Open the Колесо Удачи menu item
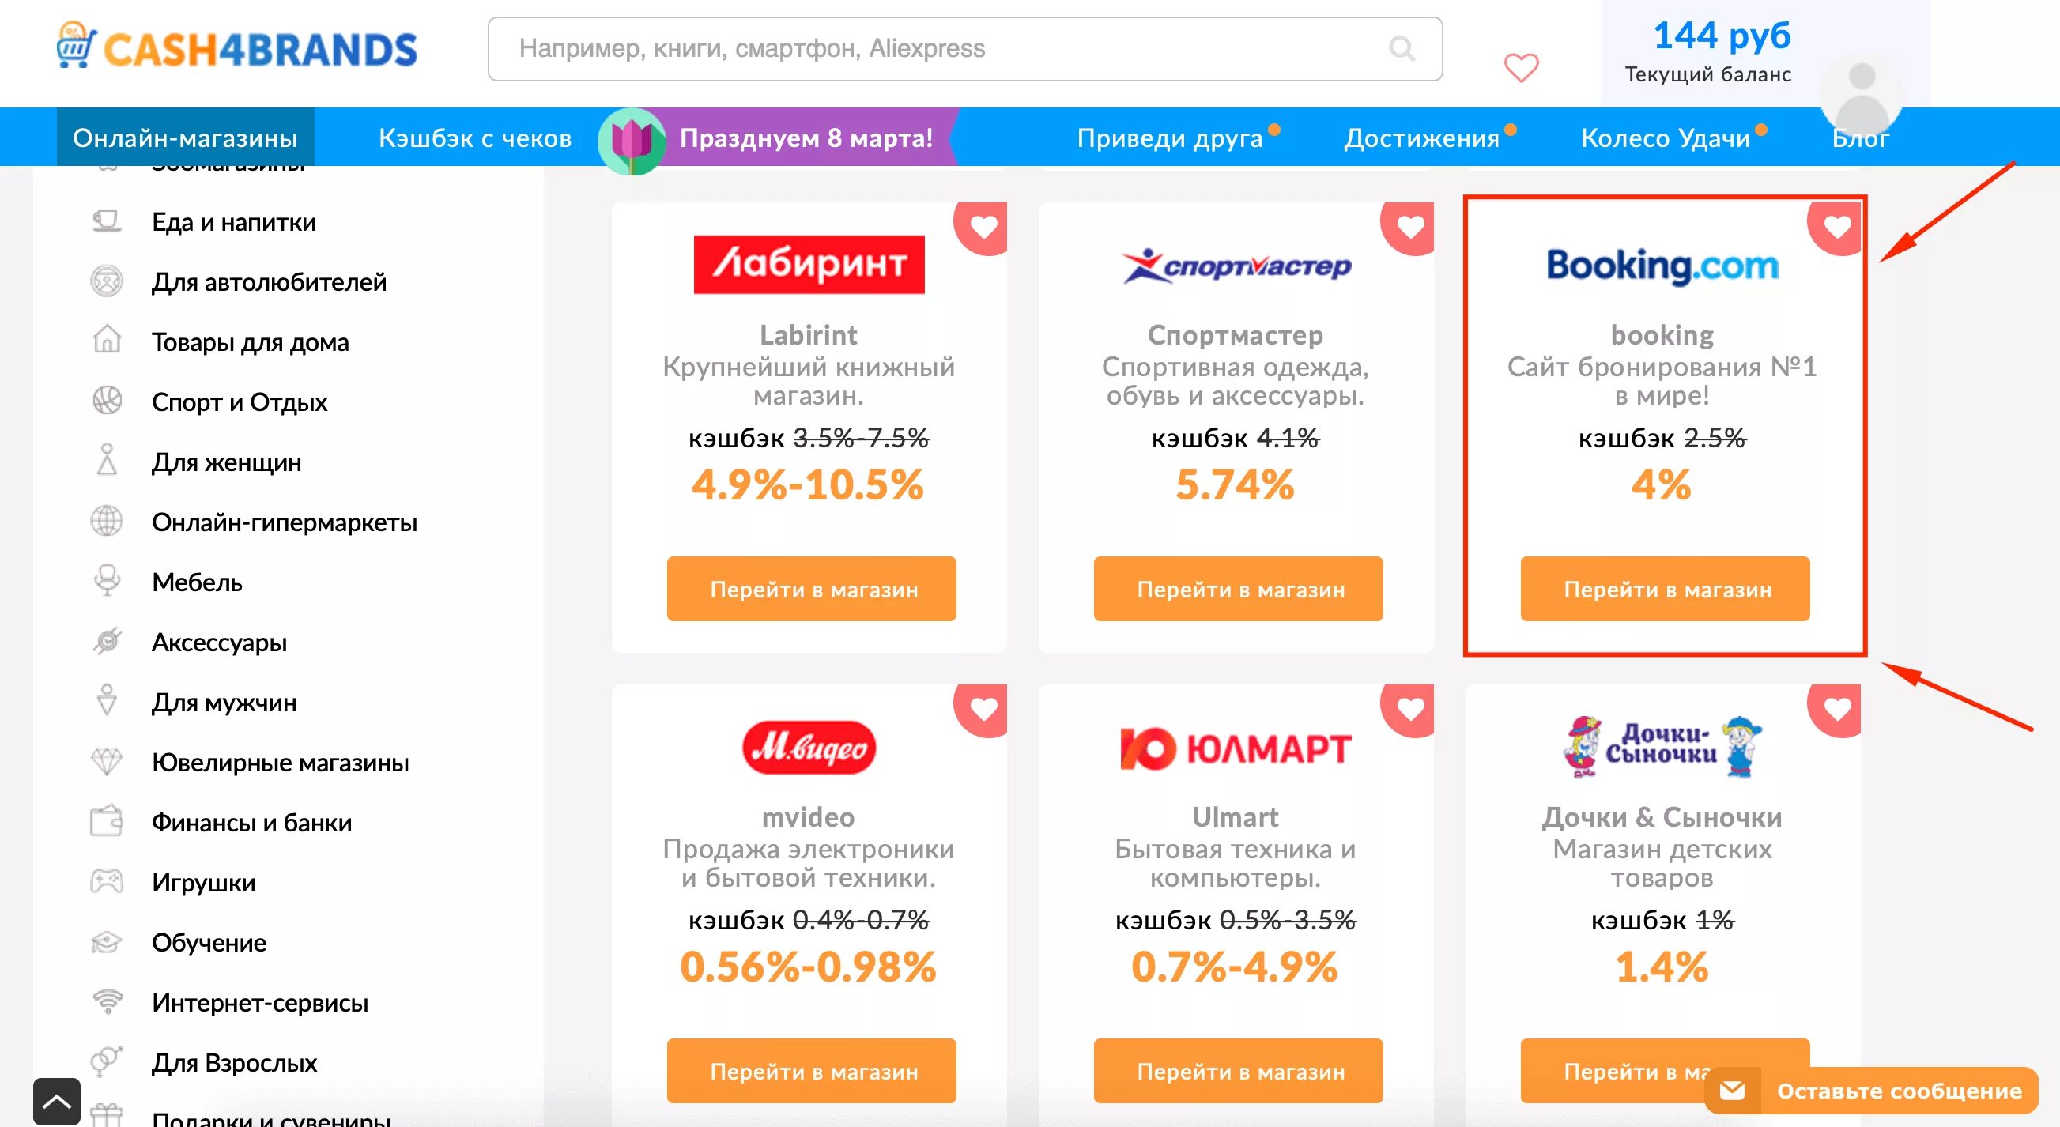The image size is (2060, 1127). (x=1665, y=138)
